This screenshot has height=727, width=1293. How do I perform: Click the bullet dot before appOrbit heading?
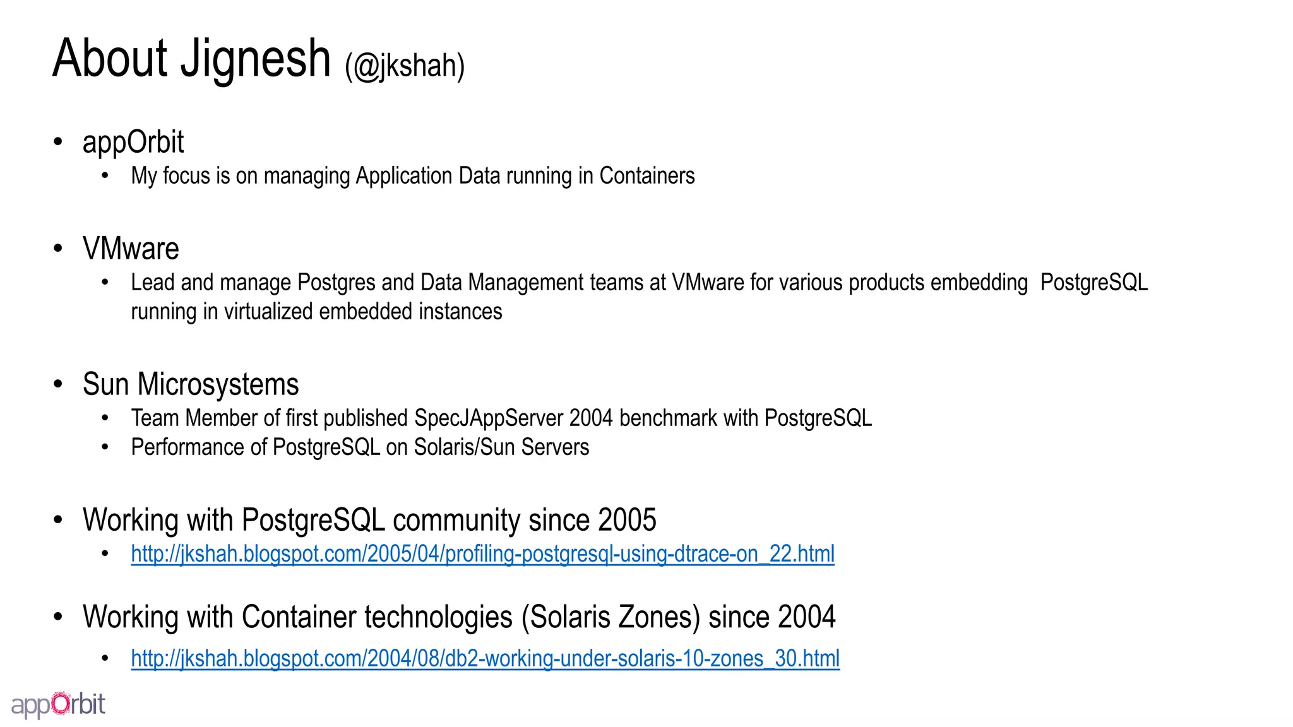58,141
